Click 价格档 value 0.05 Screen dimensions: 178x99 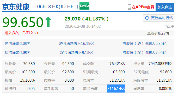click(x=31, y=88)
